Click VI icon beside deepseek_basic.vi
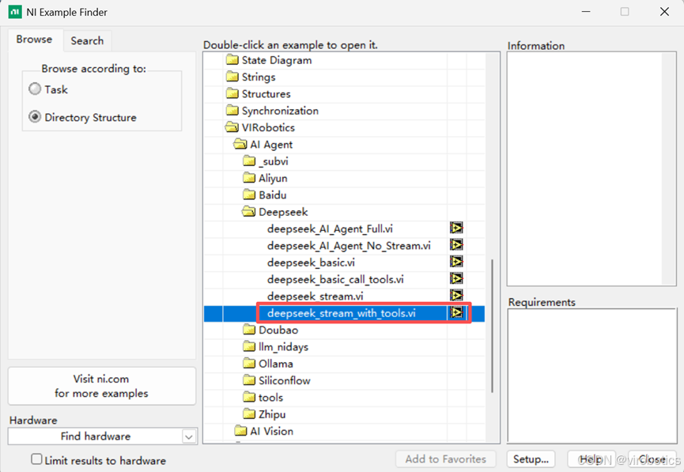Screen dimensions: 684x472 (x=456, y=262)
